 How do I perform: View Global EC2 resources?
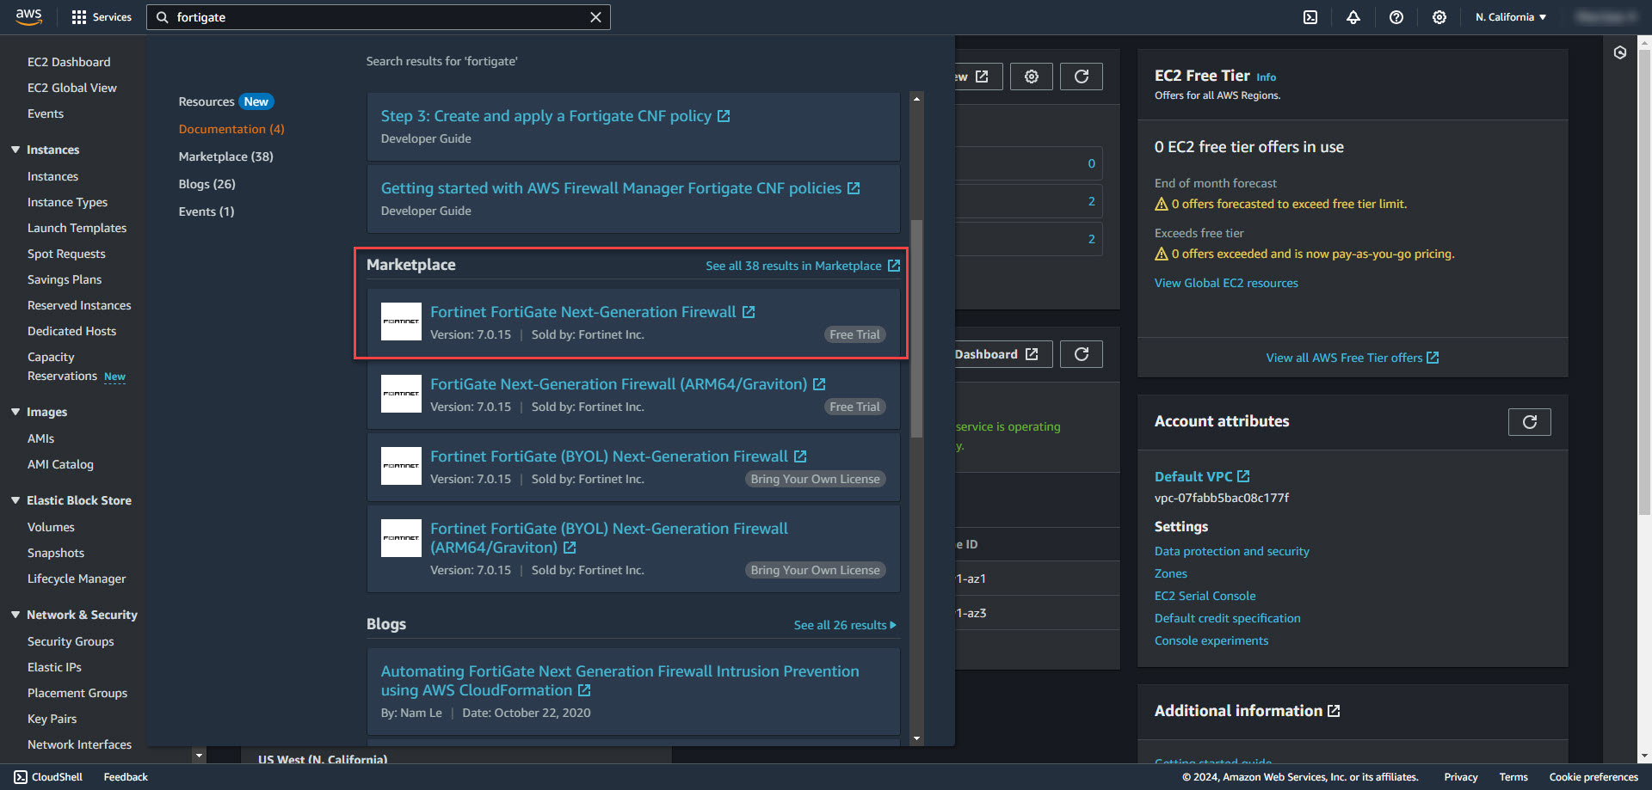click(1226, 283)
